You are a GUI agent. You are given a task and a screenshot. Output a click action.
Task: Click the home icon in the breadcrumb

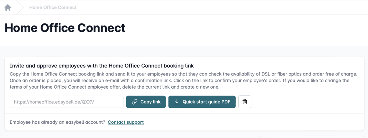click(8, 7)
